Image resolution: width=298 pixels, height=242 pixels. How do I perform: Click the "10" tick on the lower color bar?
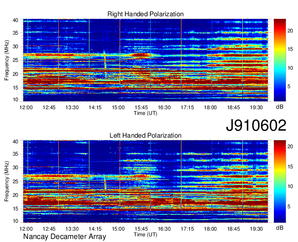[x=290, y=186]
